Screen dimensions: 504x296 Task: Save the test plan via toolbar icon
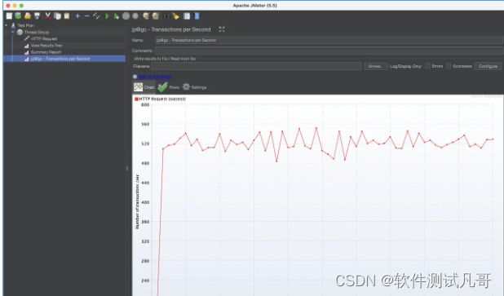[38, 15]
